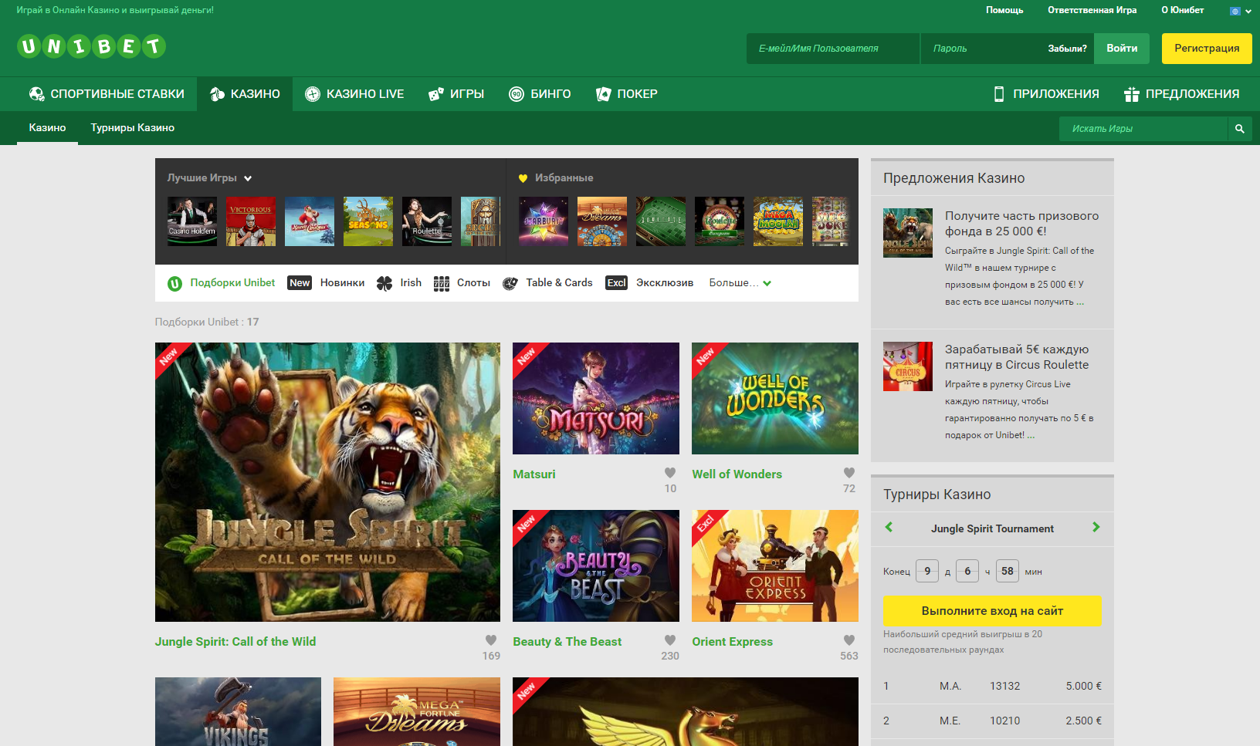The height and width of the screenshot is (746, 1260).
Task: Open the Victorious game thumbnail
Action: coord(251,221)
